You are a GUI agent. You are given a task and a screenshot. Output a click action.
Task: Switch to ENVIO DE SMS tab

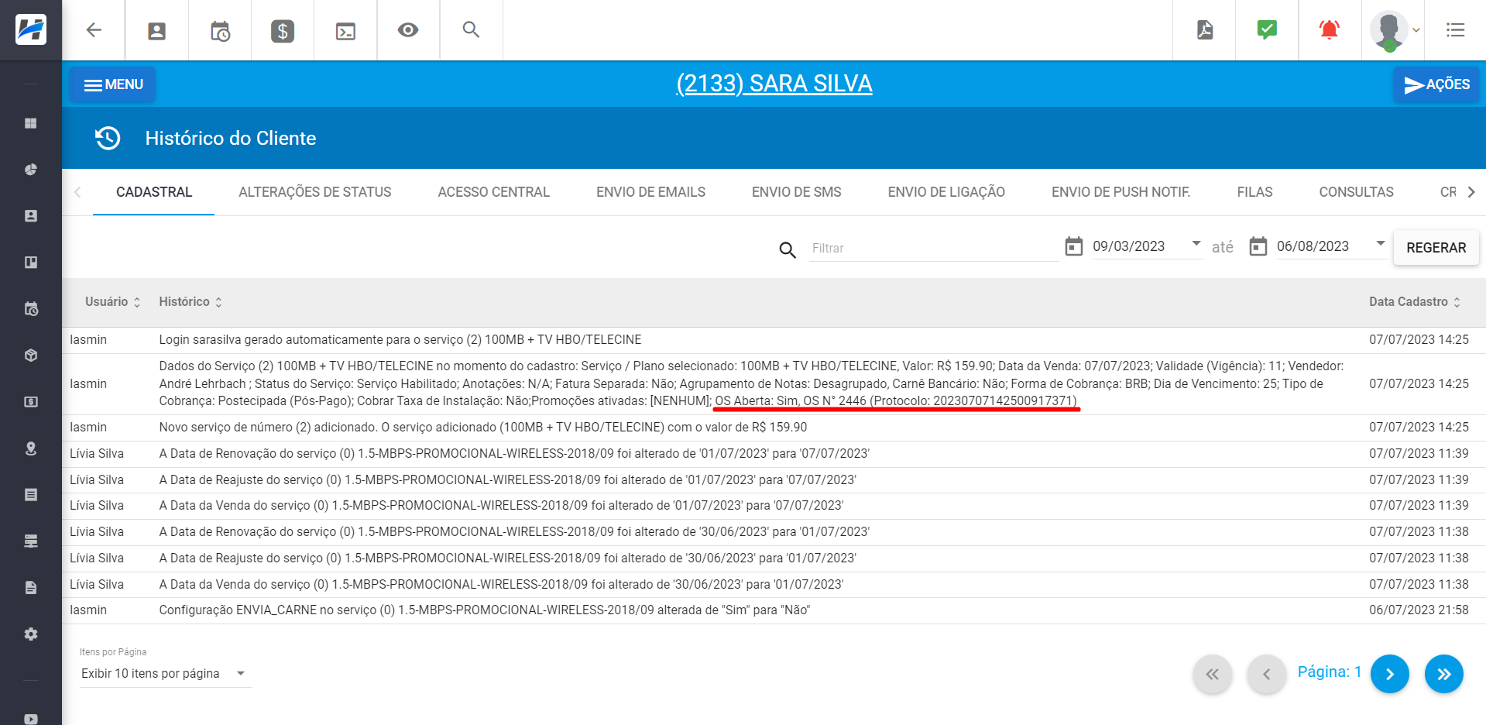click(x=797, y=192)
